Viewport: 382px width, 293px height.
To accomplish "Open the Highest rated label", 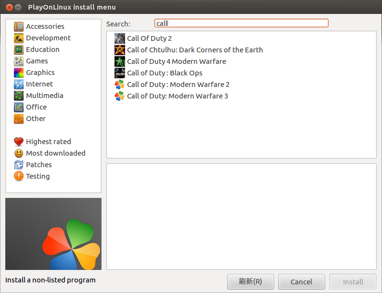I will [49, 142].
